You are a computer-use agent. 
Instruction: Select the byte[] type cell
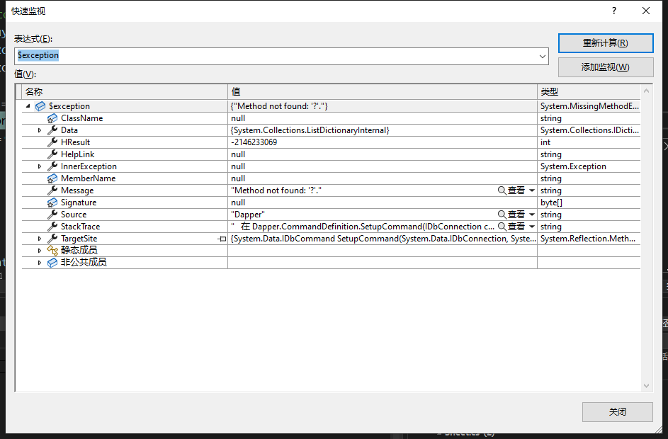(x=551, y=203)
